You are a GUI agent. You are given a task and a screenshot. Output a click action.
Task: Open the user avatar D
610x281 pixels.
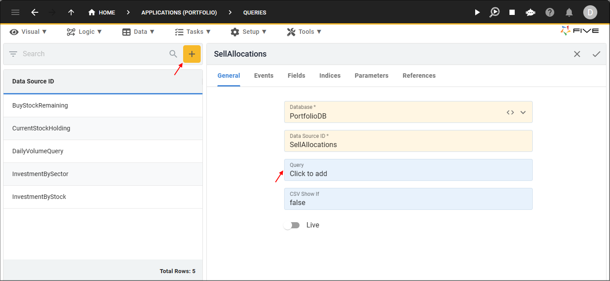(x=590, y=12)
